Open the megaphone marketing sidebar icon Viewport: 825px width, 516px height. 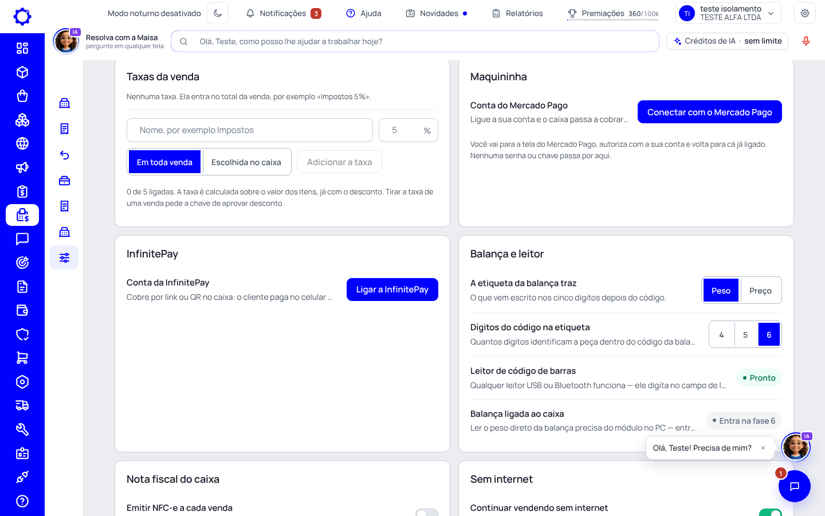[x=22, y=167]
